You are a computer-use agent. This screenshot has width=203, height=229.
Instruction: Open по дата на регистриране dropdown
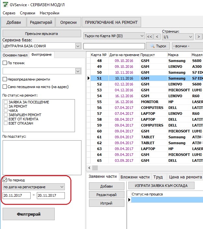point(34,187)
